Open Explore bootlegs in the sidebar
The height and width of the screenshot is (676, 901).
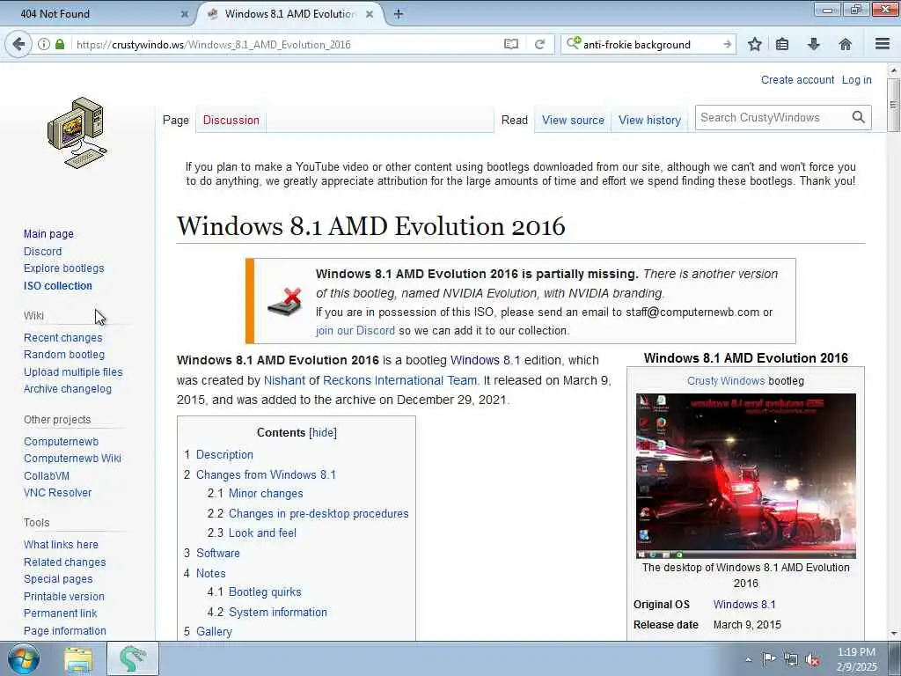[63, 268]
